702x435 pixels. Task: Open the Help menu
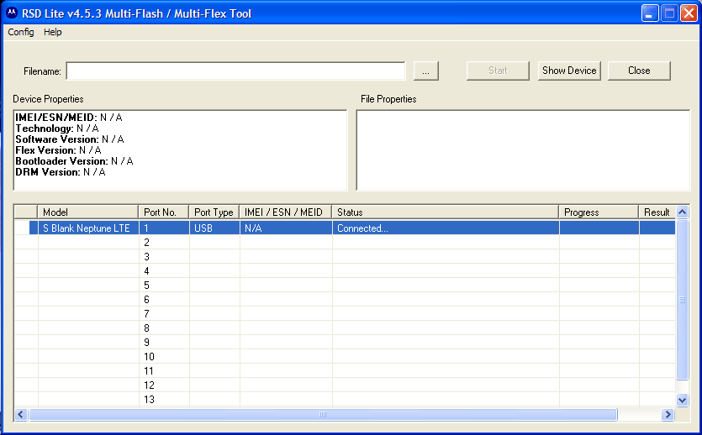tap(52, 32)
